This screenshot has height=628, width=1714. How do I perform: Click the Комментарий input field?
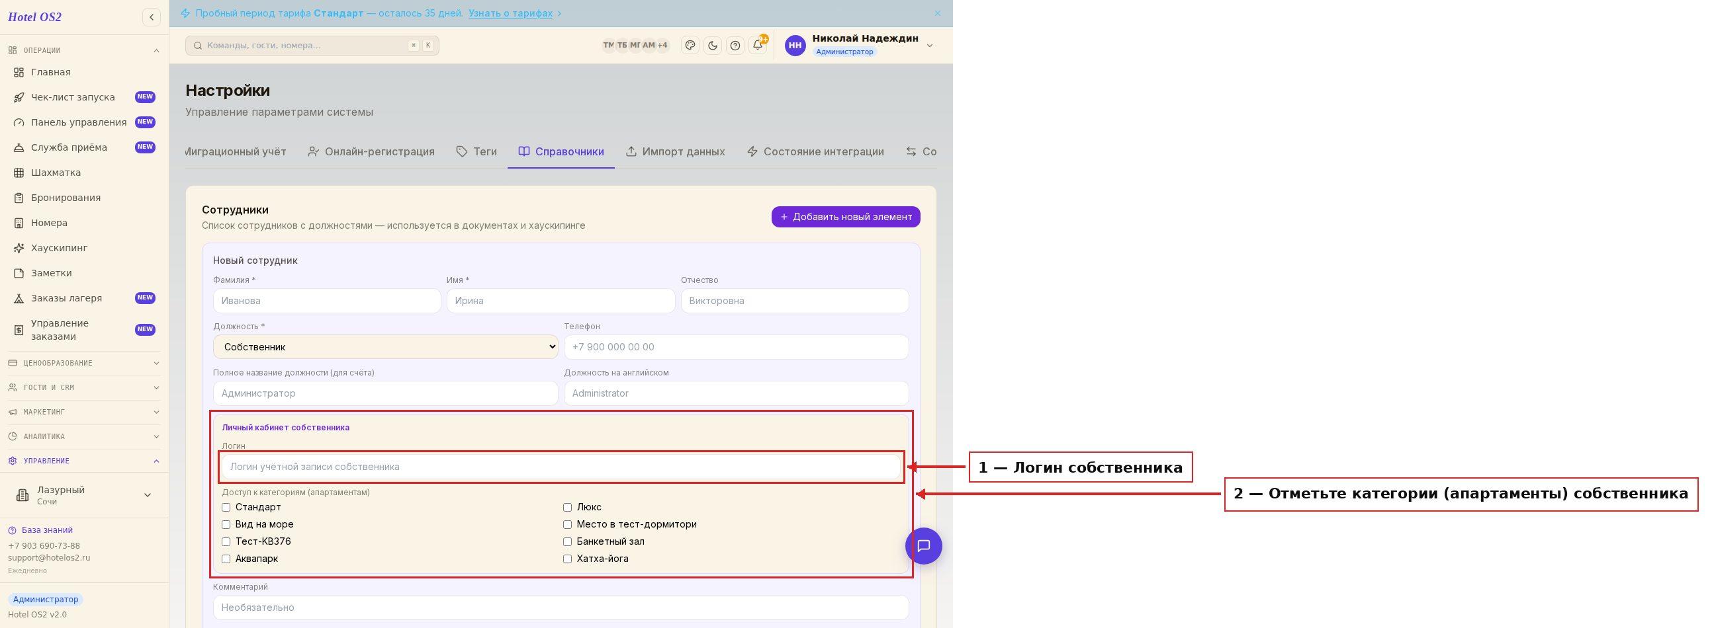coord(561,608)
